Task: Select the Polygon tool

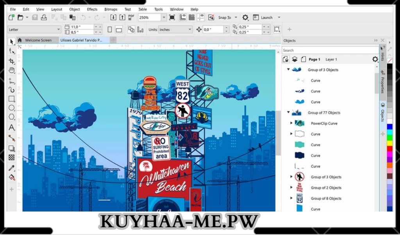Action: (x=11, y=117)
